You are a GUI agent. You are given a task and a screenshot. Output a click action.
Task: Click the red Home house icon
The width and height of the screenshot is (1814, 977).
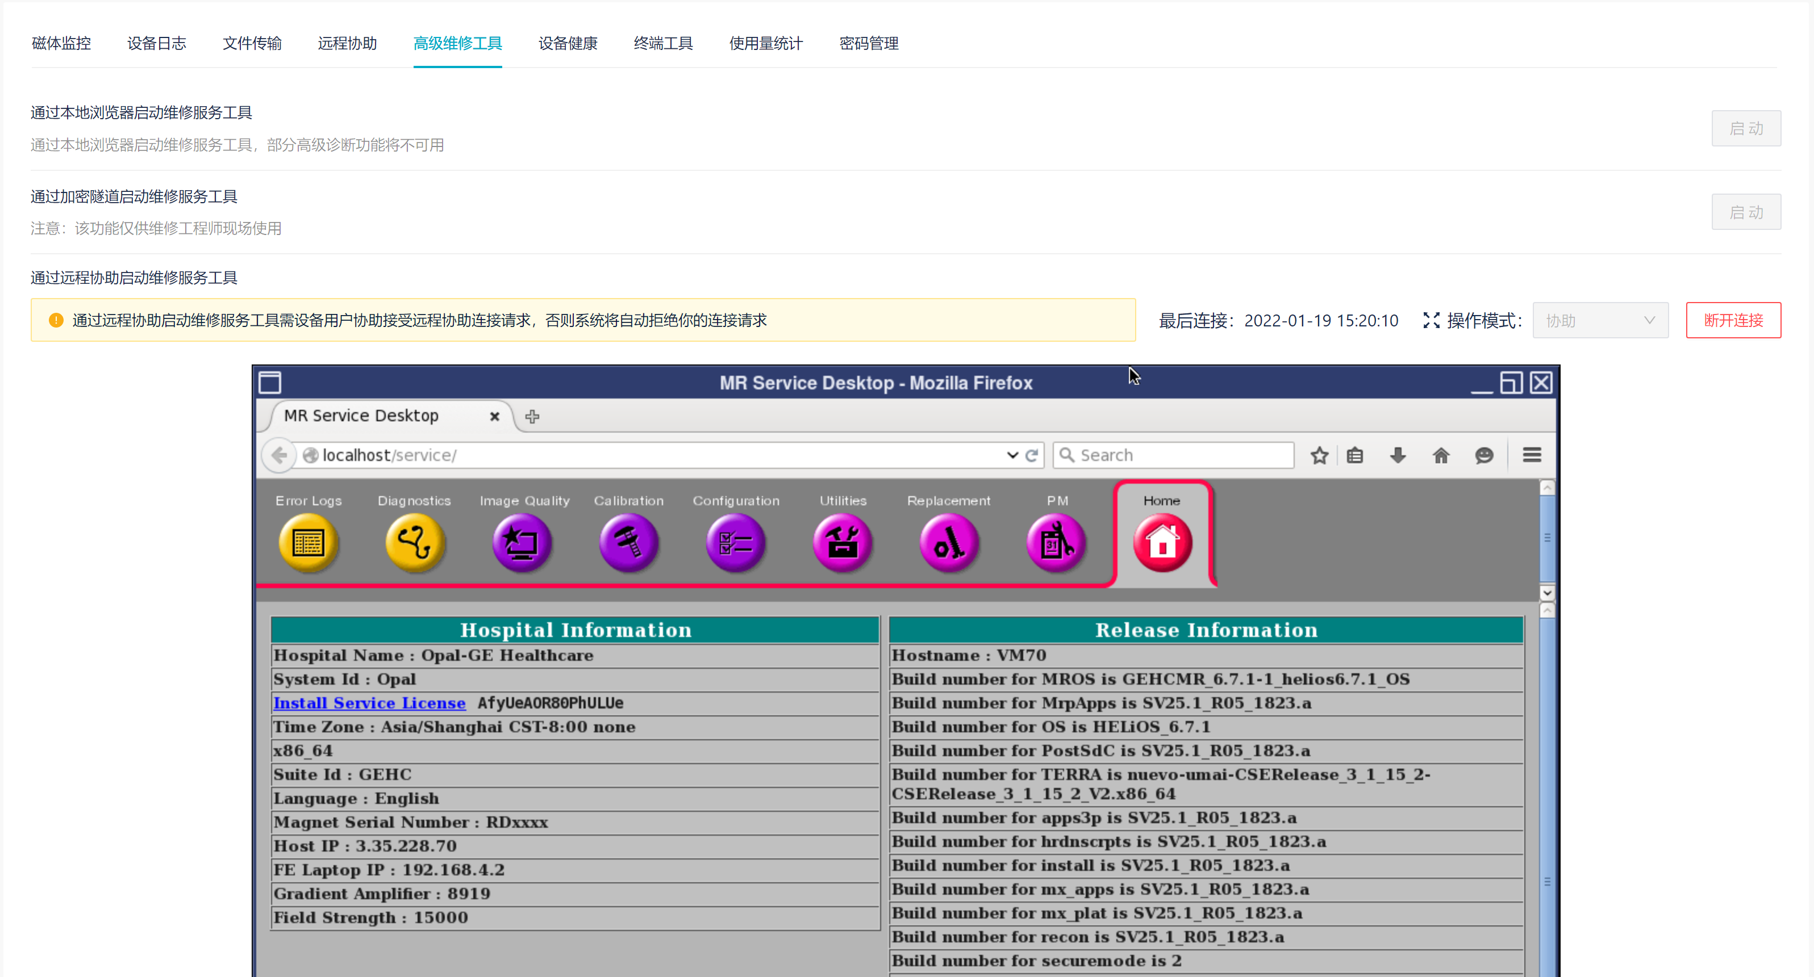[1162, 543]
